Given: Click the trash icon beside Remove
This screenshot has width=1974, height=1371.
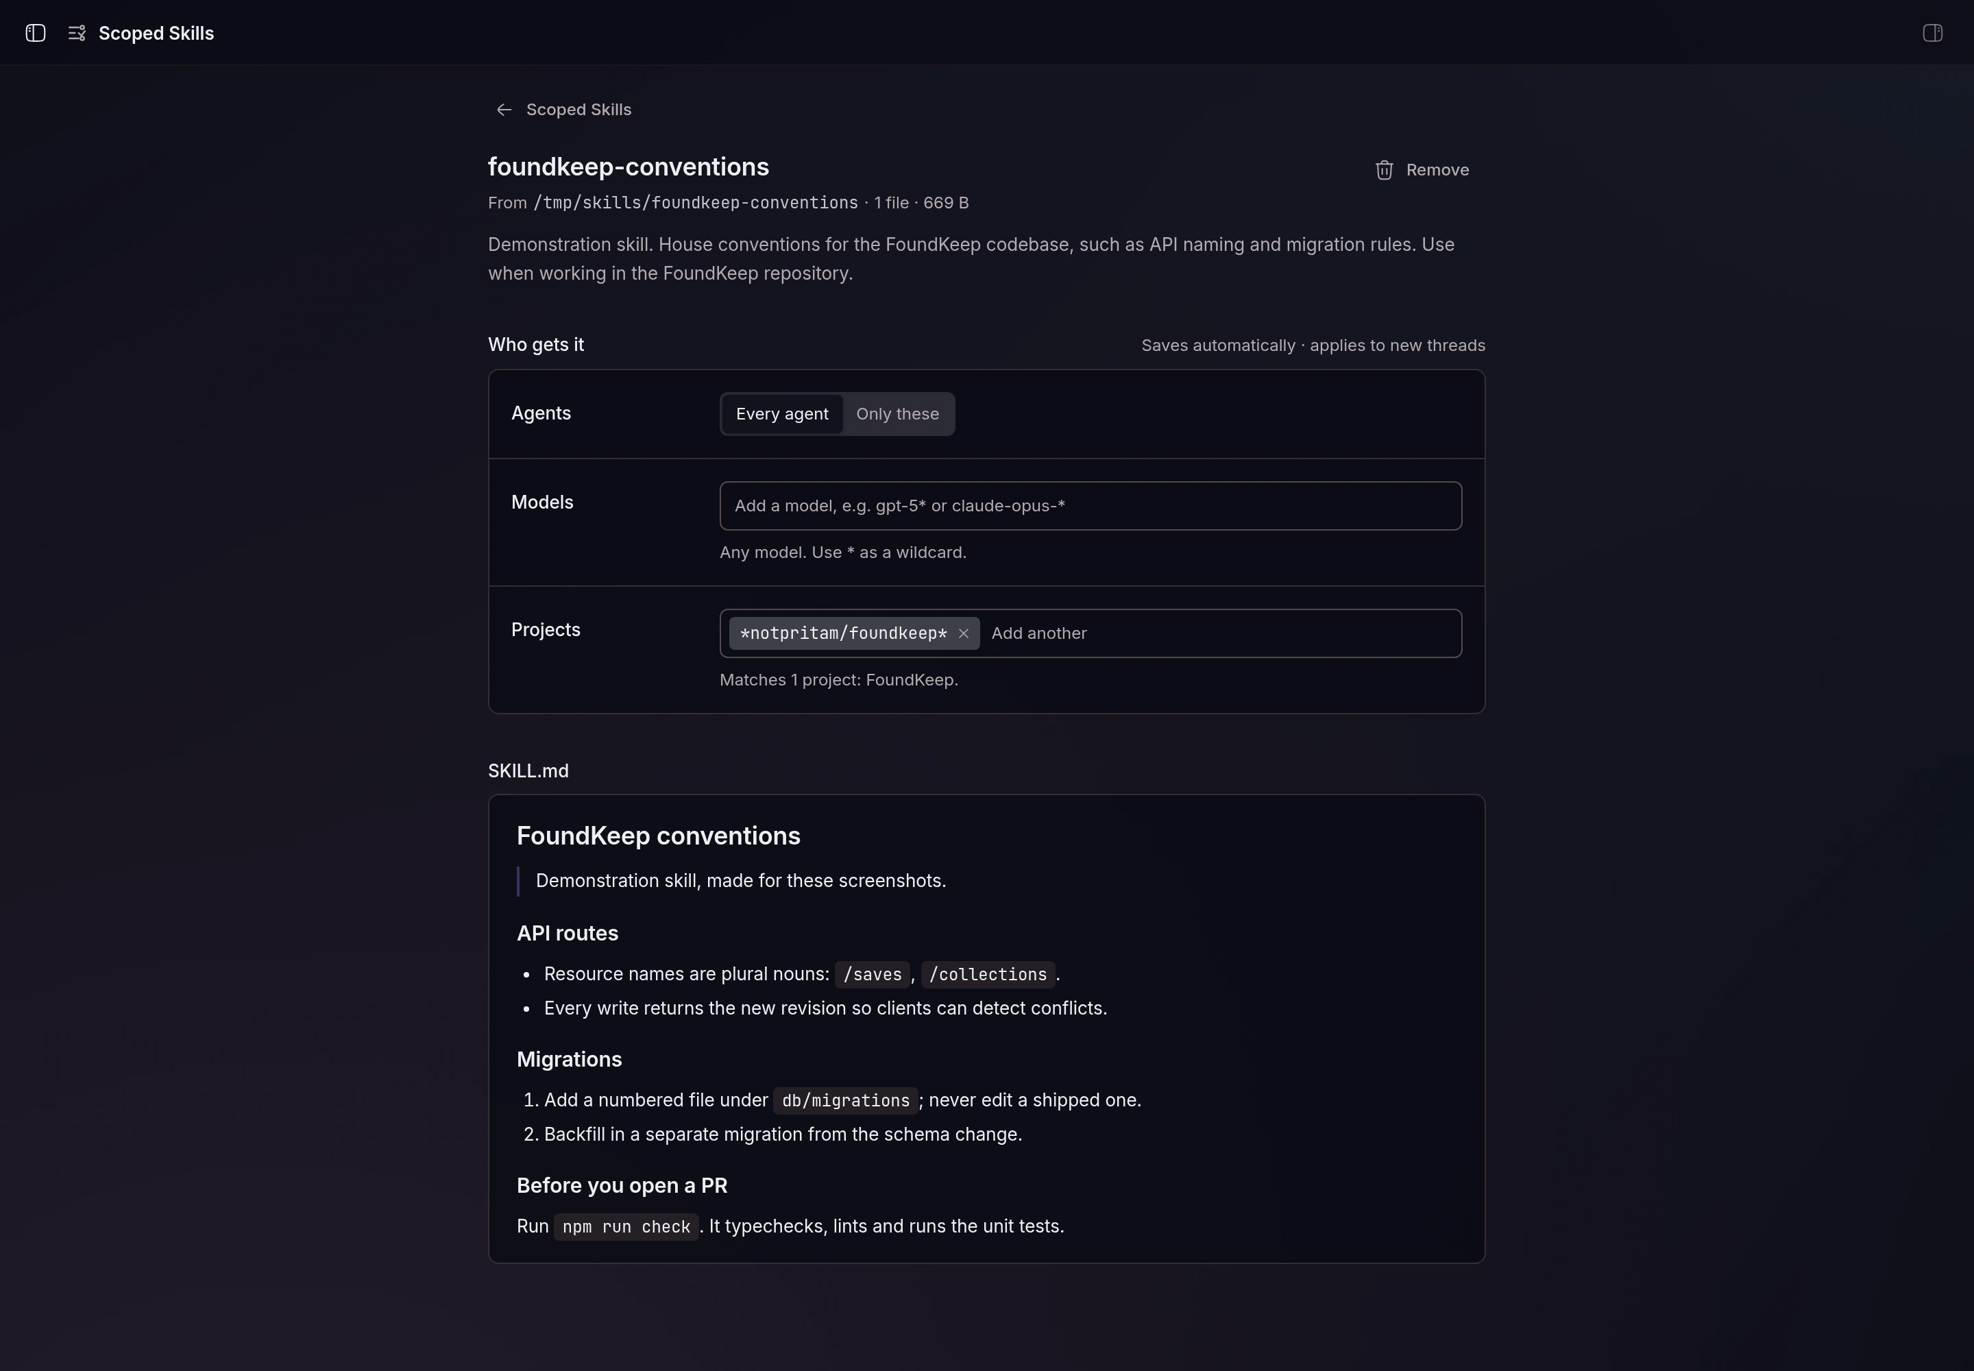Looking at the screenshot, I should (x=1384, y=170).
